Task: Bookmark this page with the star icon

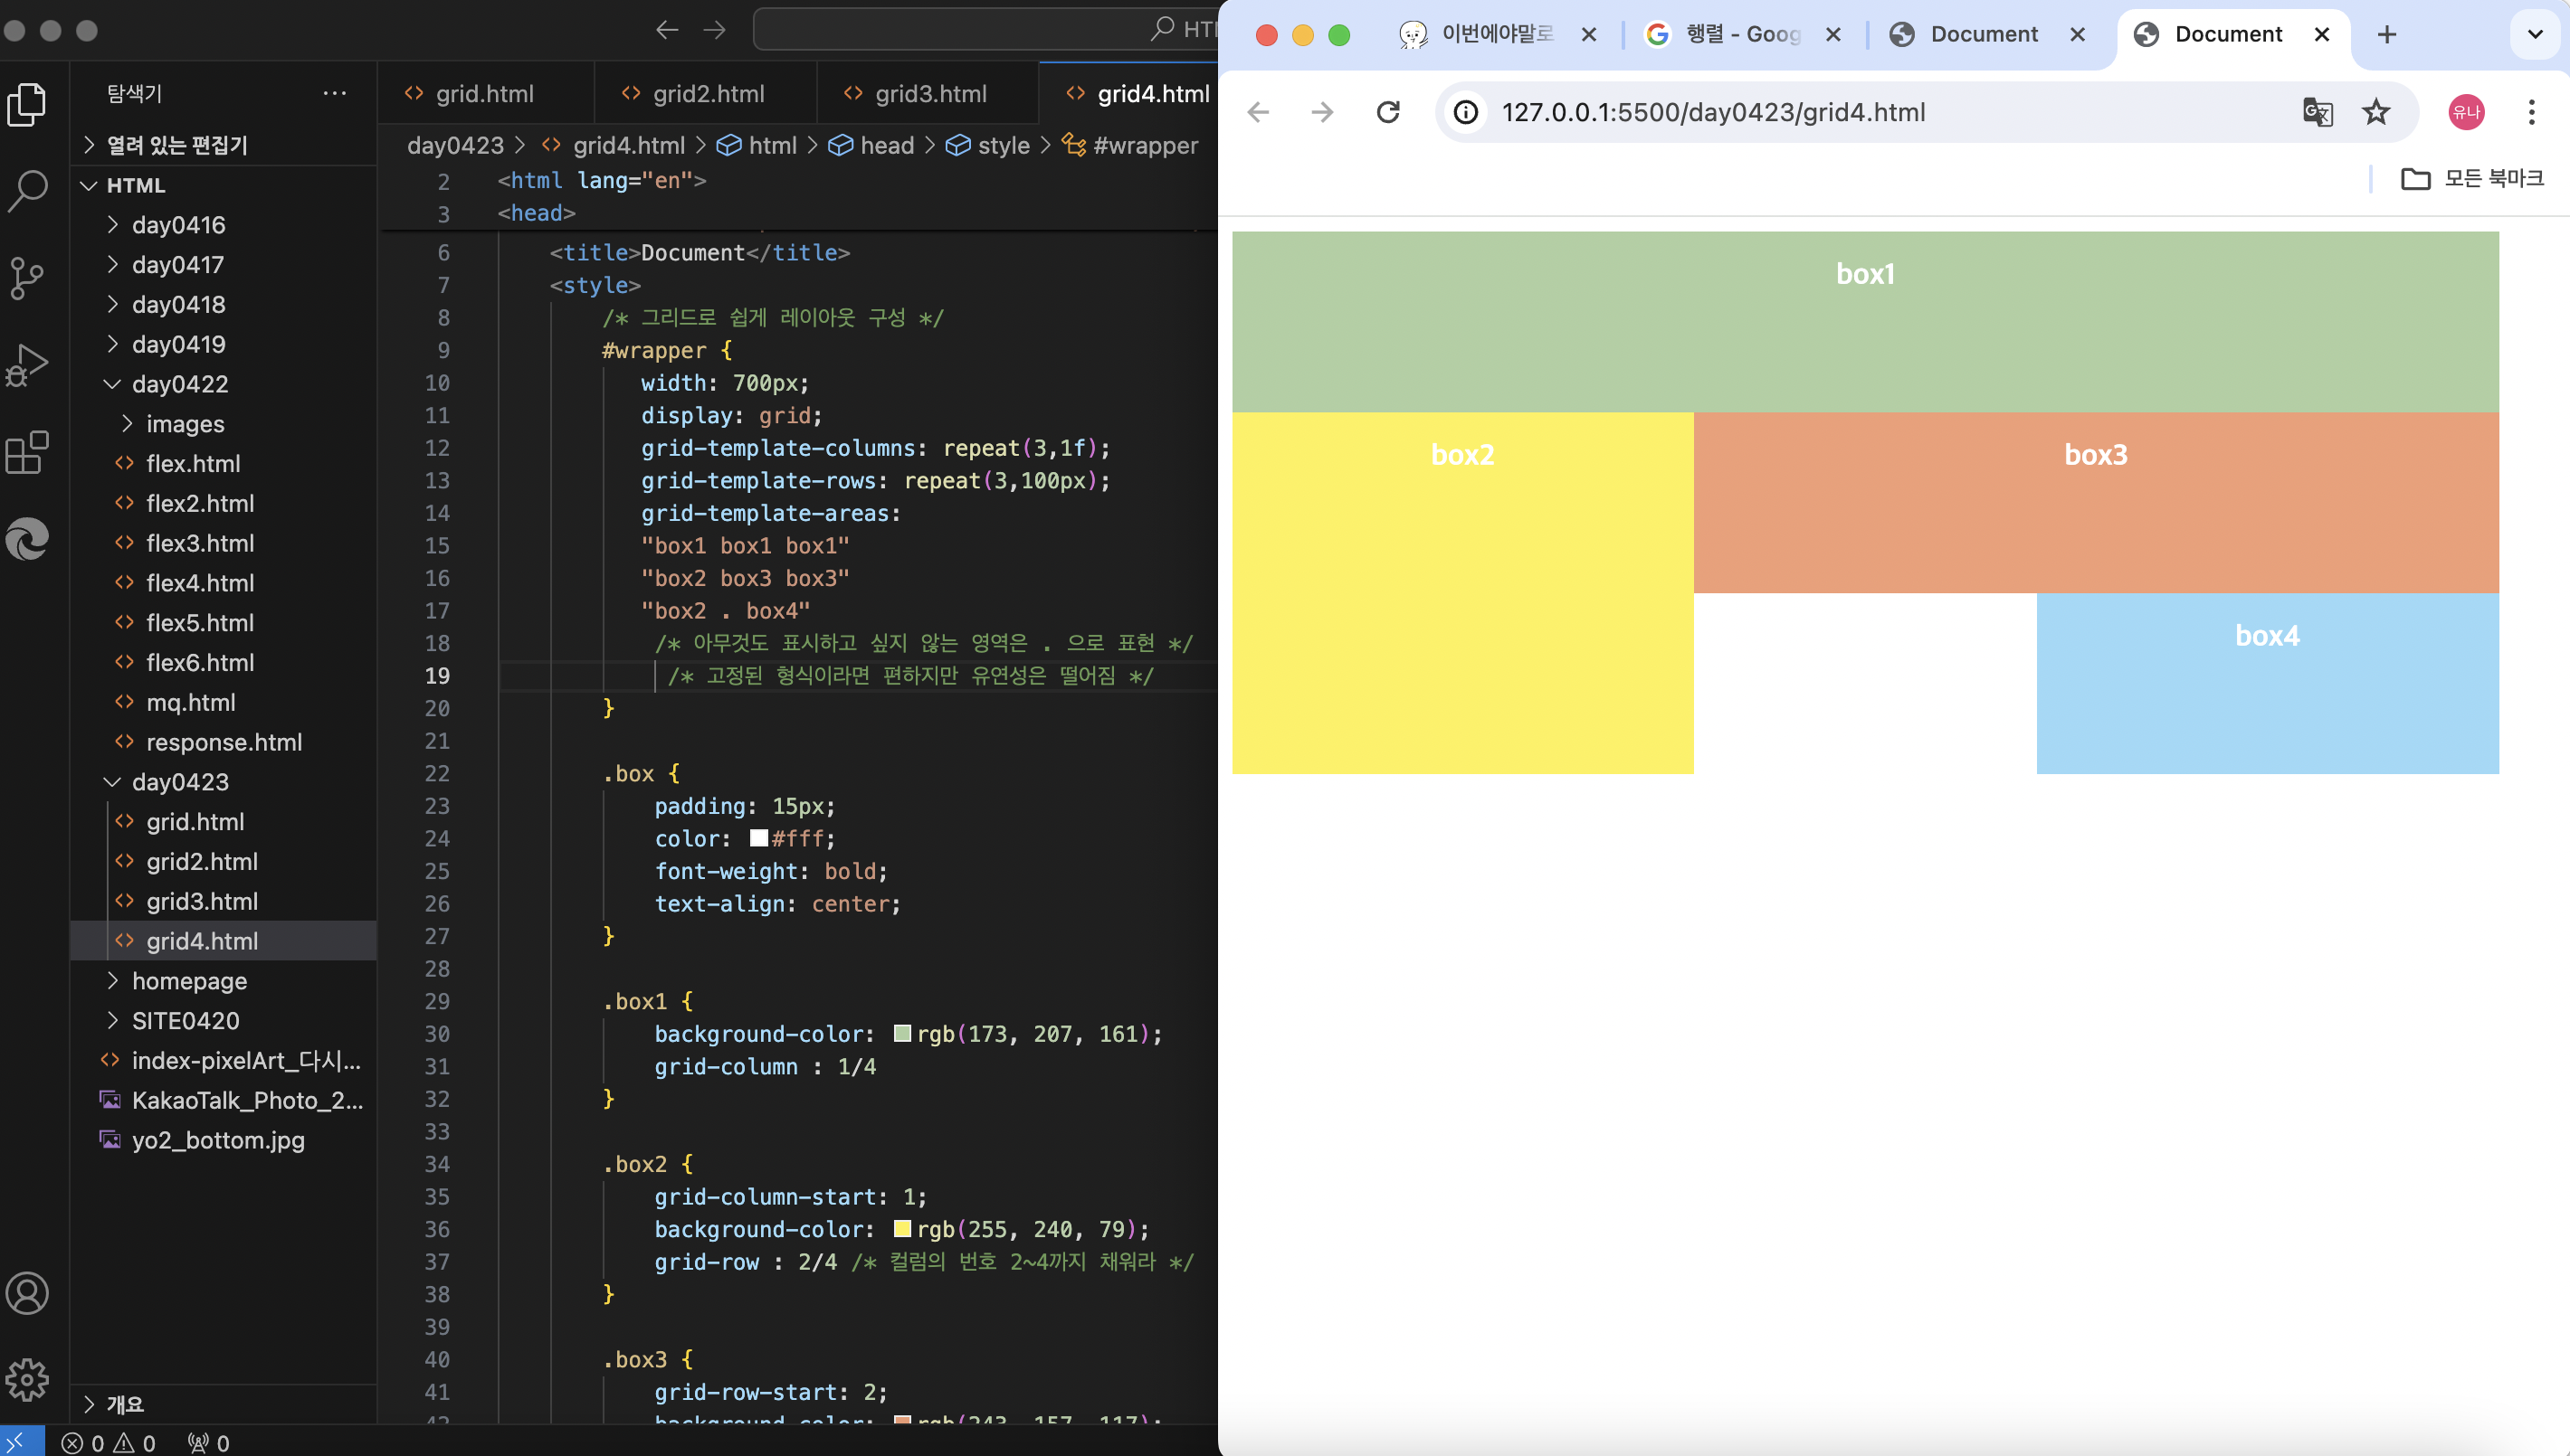Action: (2375, 112)
